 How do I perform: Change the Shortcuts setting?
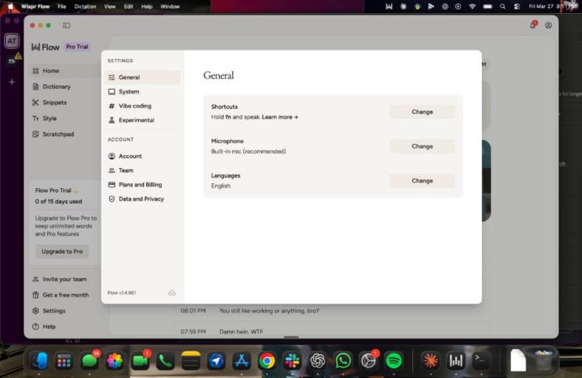pos(422,111)
